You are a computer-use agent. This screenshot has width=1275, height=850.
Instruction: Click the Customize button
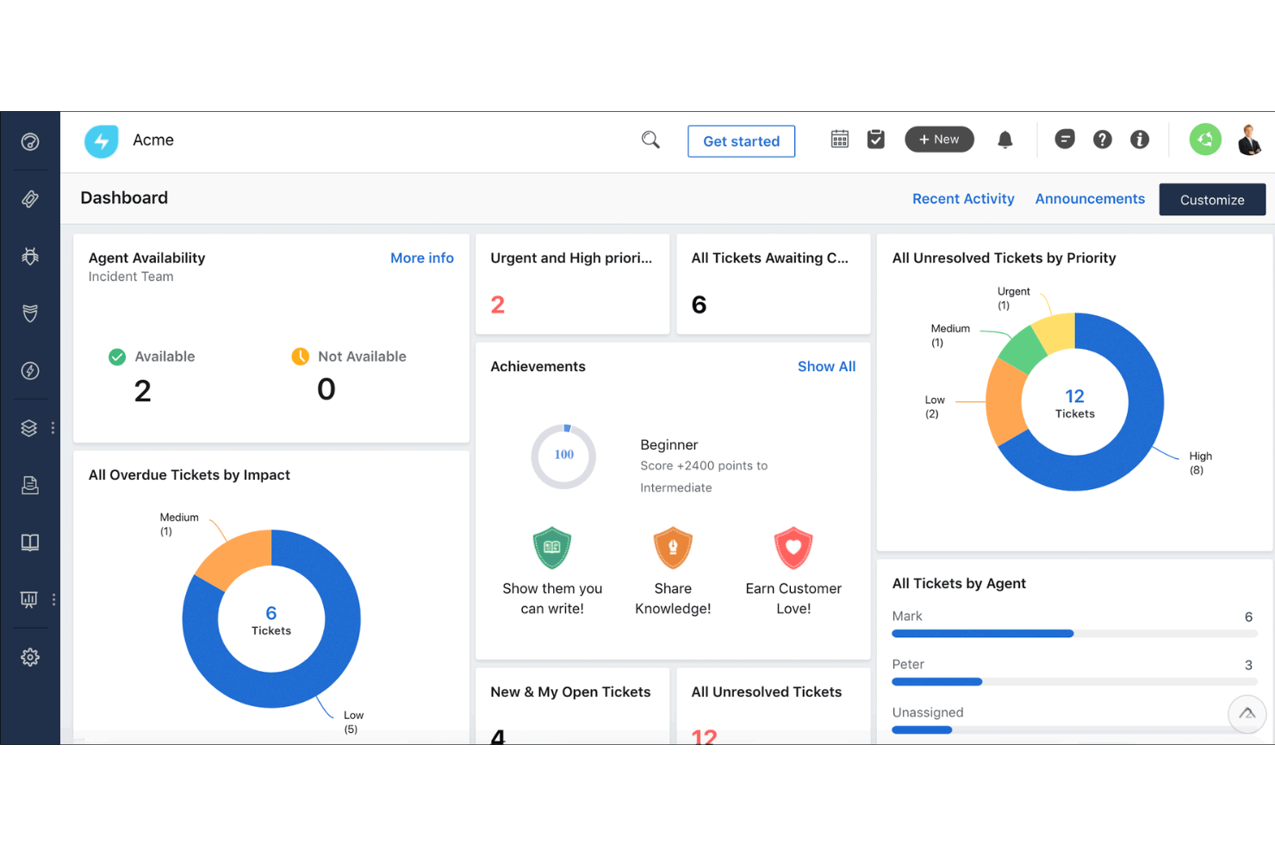pos(1212,199)
